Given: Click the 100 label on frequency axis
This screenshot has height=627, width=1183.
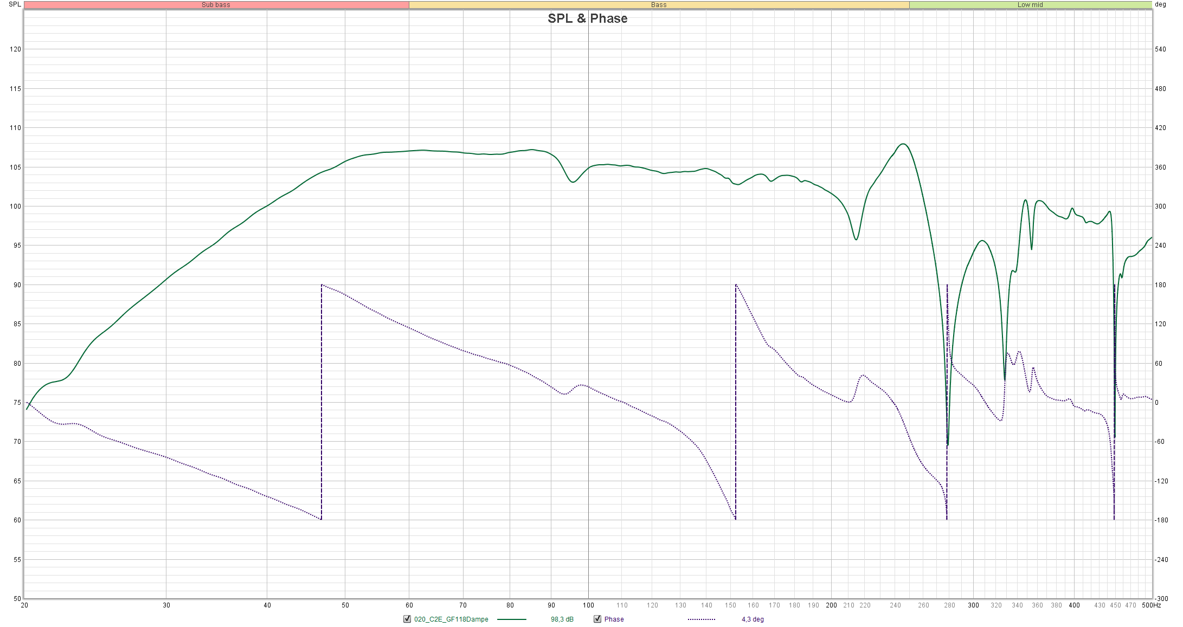Looking at the screenshot, I should point(588,605).
